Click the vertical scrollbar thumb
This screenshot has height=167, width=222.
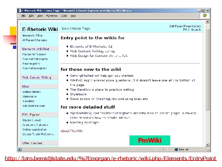coord(207,70)
